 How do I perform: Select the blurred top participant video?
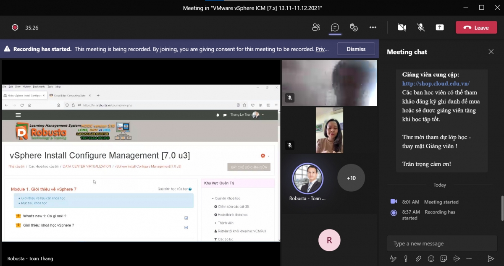[329, 83]
